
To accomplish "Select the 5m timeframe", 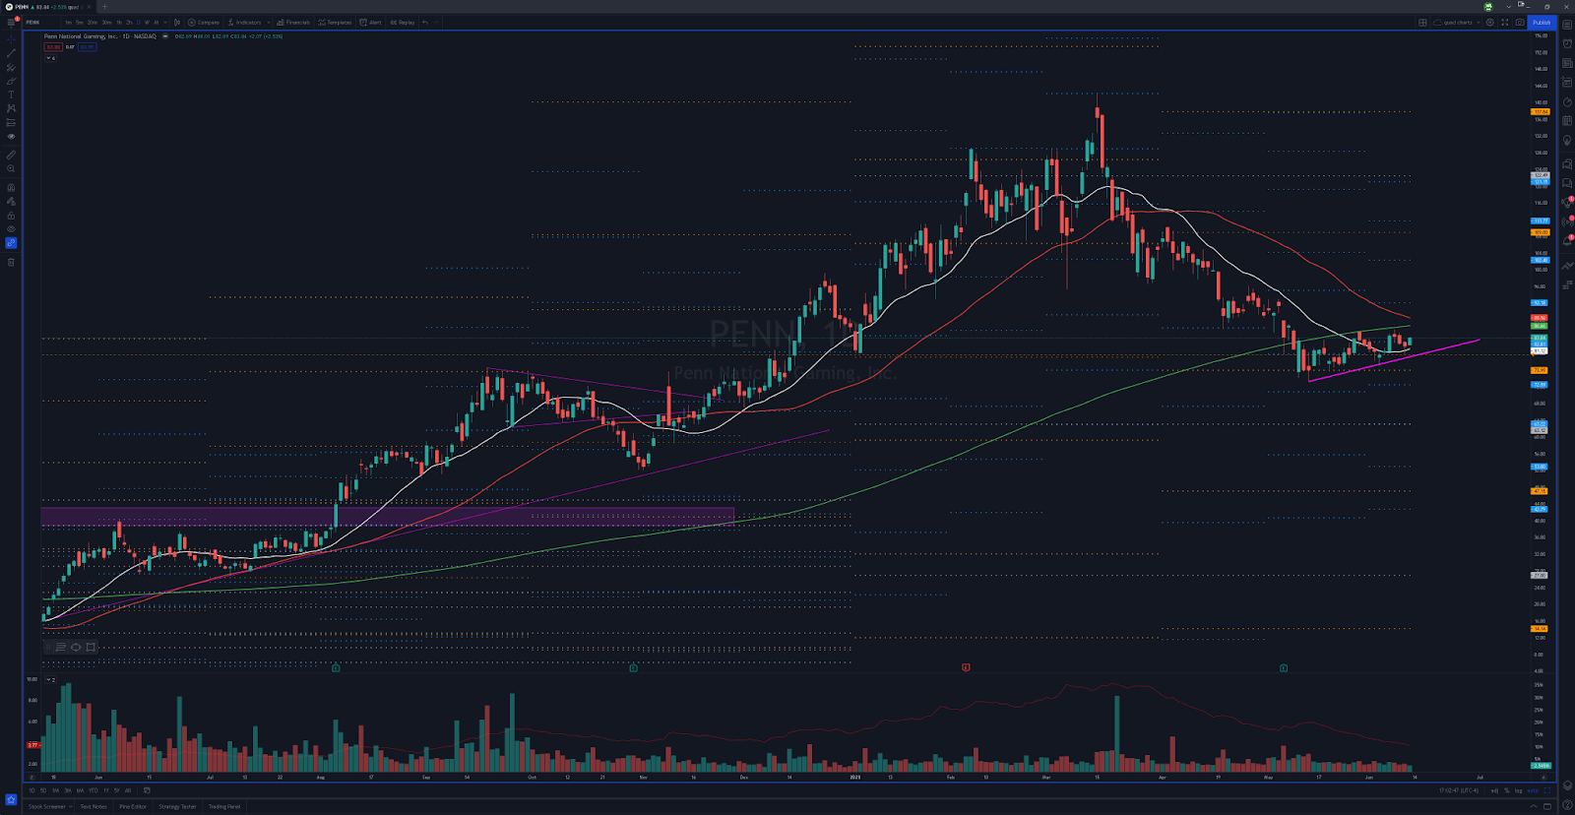I will [80, 22].
